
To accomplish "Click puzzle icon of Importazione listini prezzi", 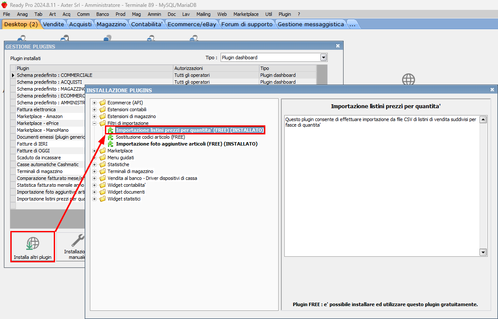I will [x=111, y=131].
